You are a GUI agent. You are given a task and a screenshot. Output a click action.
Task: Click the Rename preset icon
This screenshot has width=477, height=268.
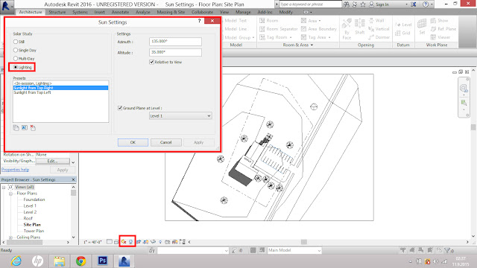click(25, 128)
